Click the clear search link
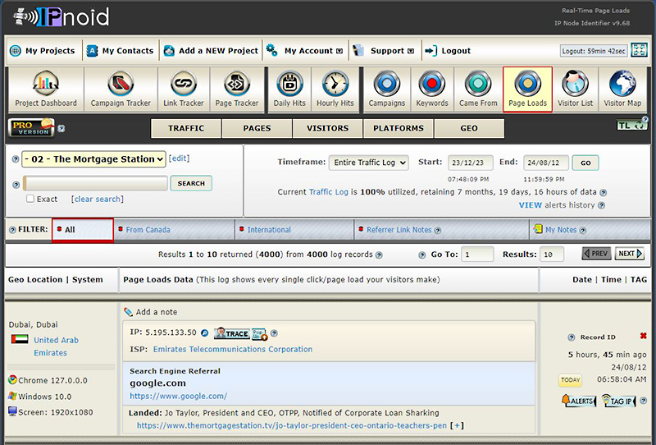Viewport: 656px width, 445px height. (x=97, y=199)
